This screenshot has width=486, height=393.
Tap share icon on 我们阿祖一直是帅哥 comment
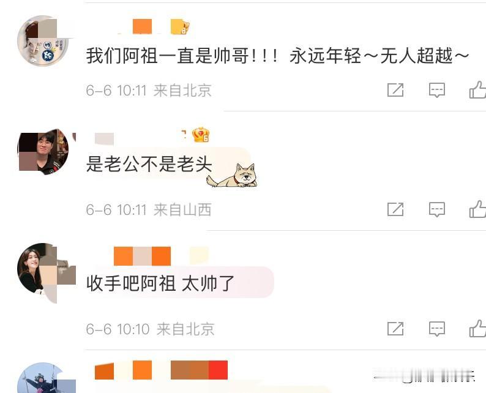tap(395, 90)
